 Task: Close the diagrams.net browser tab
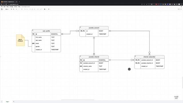point(17,2)
